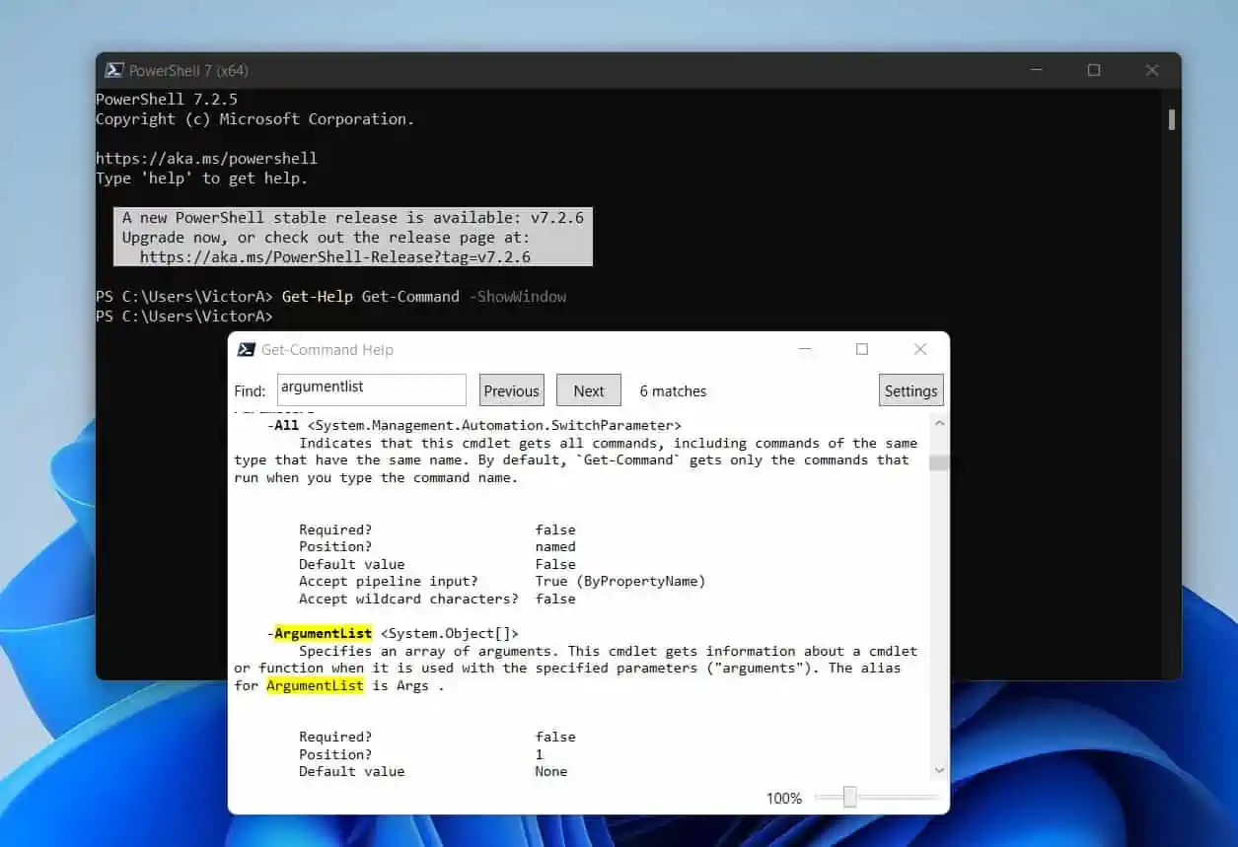
Task: Click the 'Get-Help Get-Command -ShowWindow' command line
Action: 424,296
